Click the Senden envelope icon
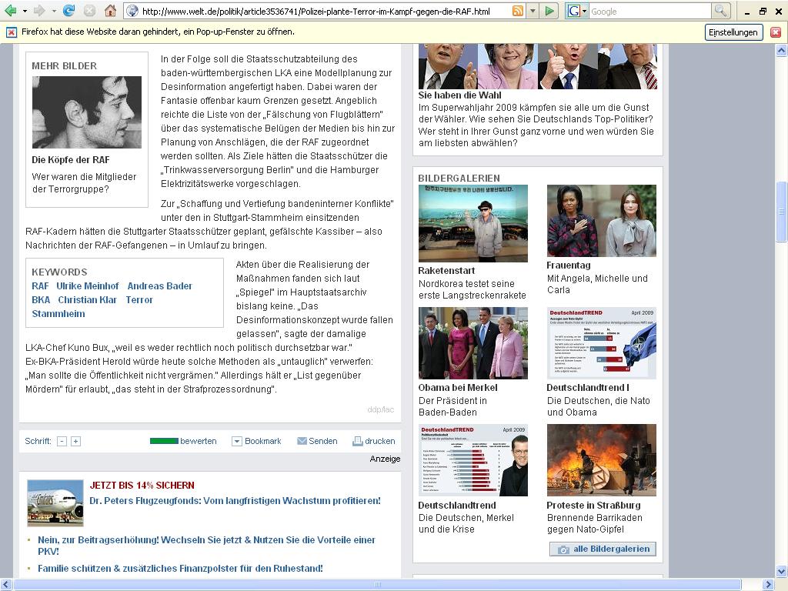The width and height of the screenshot is (788, 591). click(x=302, y=441)
